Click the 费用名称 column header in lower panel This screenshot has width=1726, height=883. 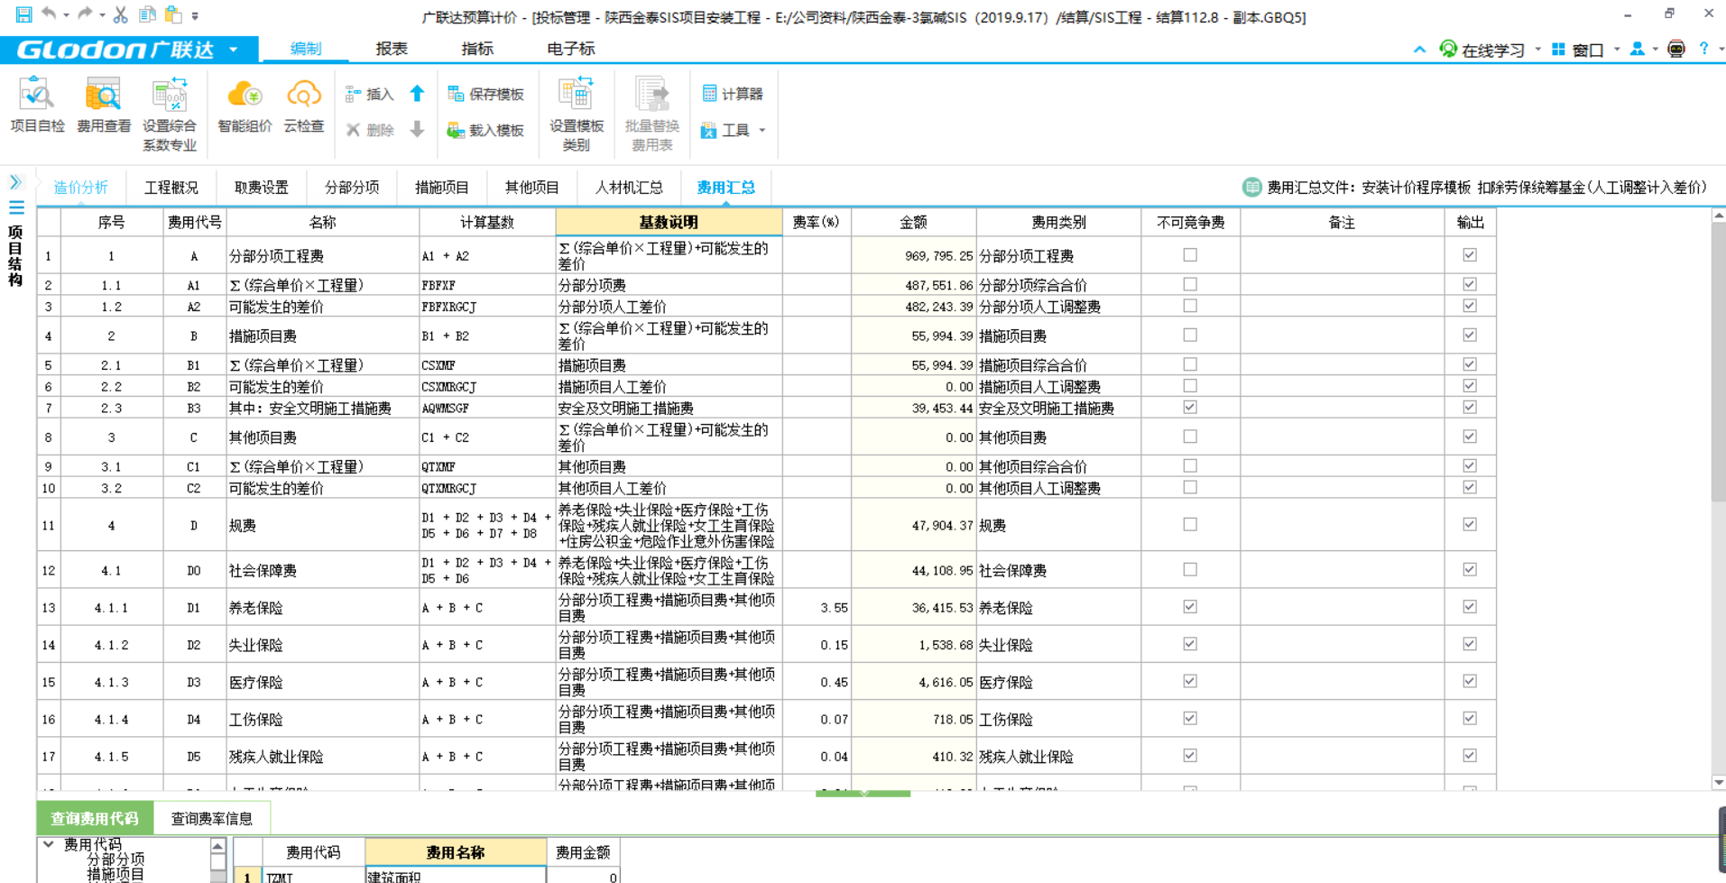pos(456,852)
